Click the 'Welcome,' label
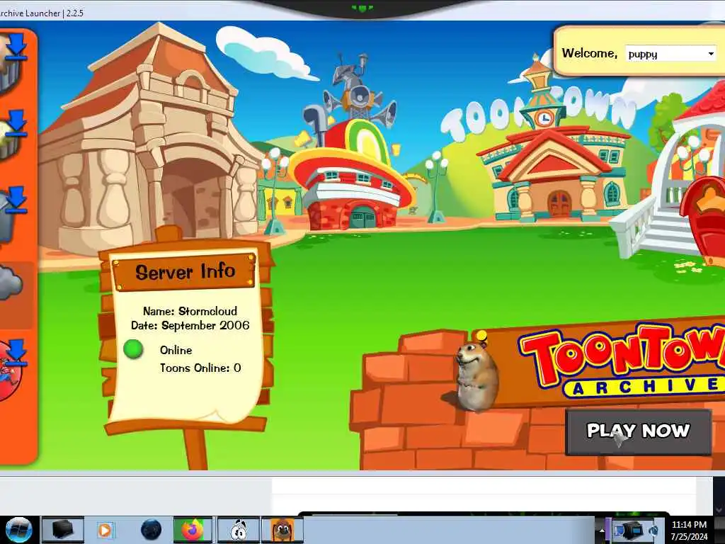Image resolution: width=725 pixels, height=544 pixels. [590, 53]
